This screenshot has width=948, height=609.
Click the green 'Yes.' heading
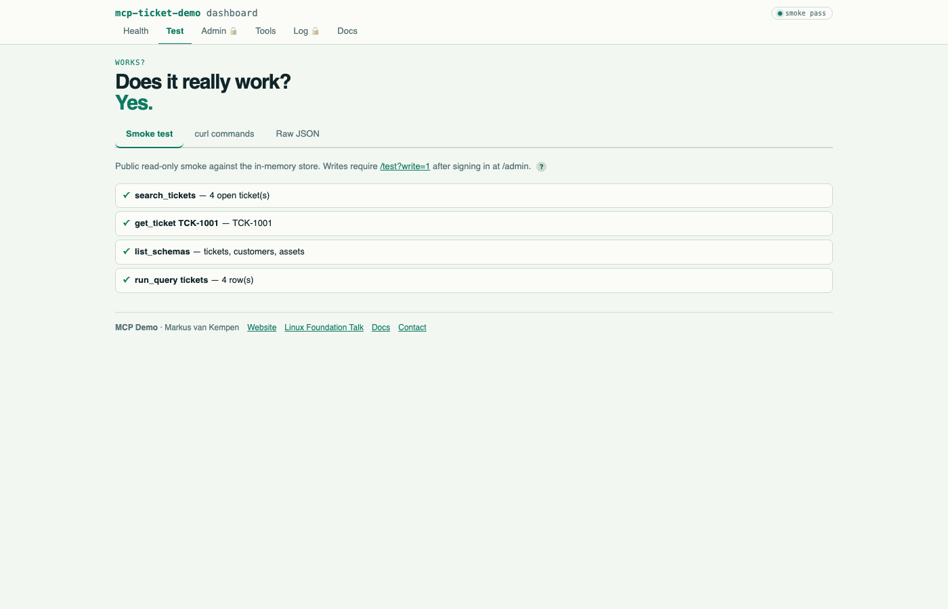coord(134,103)
